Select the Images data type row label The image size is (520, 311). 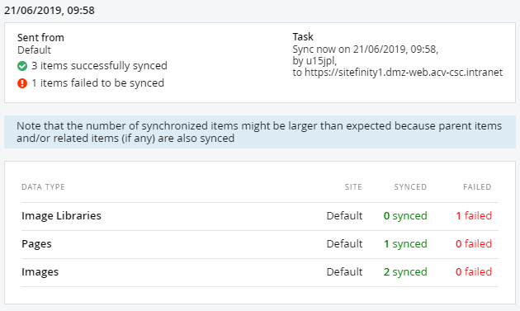(40, 272)
